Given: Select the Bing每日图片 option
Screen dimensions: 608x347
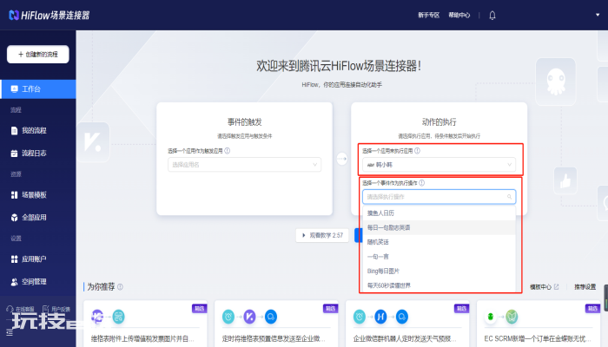Looking at the screenshot, I should pyautogui.click(x=439, y=271).
